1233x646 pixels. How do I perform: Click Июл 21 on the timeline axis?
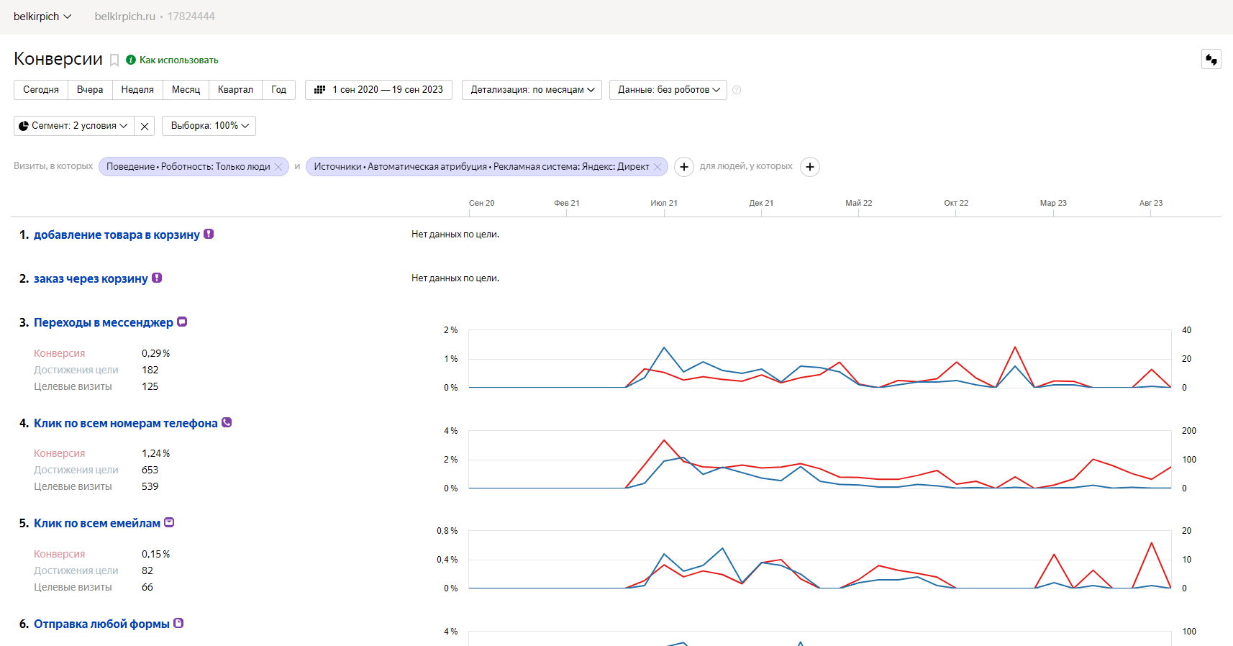click(x=664, y=203)
